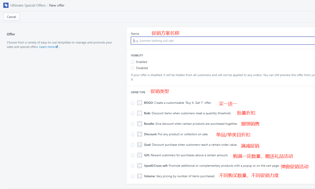This screenshot has height=189, width=315.
Task: Focus the offer Name input field
Action: click(x=223, y=41)
